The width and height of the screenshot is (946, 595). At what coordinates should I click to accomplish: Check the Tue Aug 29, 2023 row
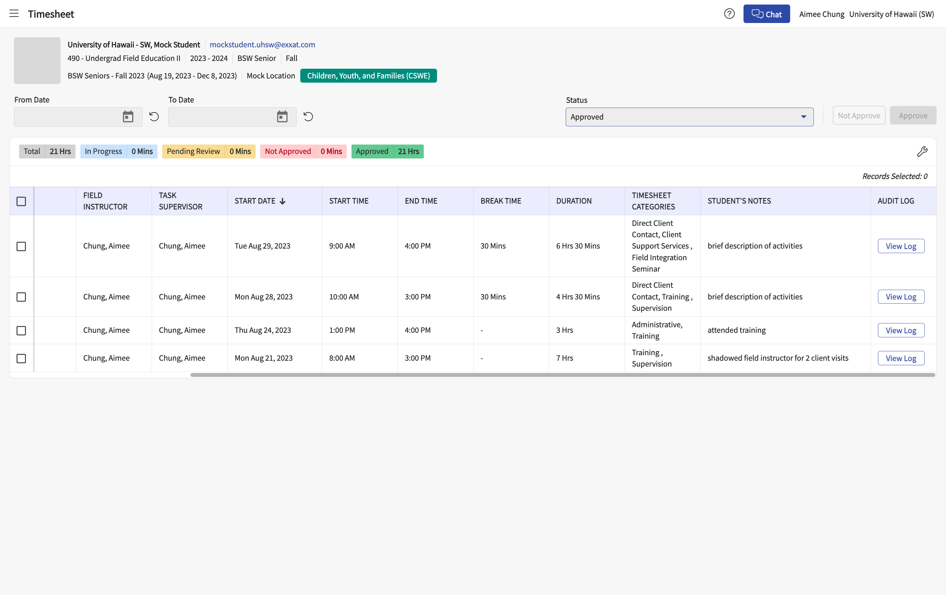[x=21, y=246]
